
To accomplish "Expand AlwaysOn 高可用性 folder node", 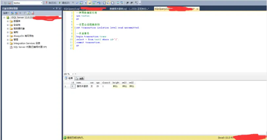I will [x=8, y=36].
